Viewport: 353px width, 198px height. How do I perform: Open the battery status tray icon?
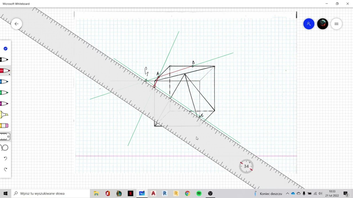[x=309, y=194]
